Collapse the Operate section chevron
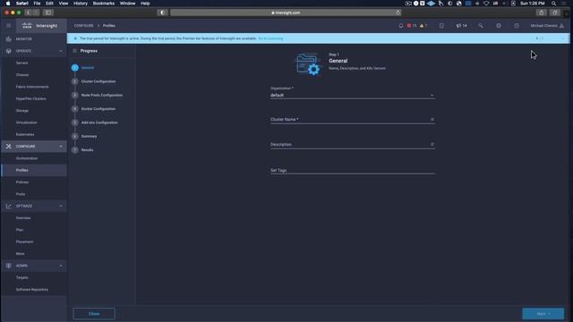 (x=61, y=51)
